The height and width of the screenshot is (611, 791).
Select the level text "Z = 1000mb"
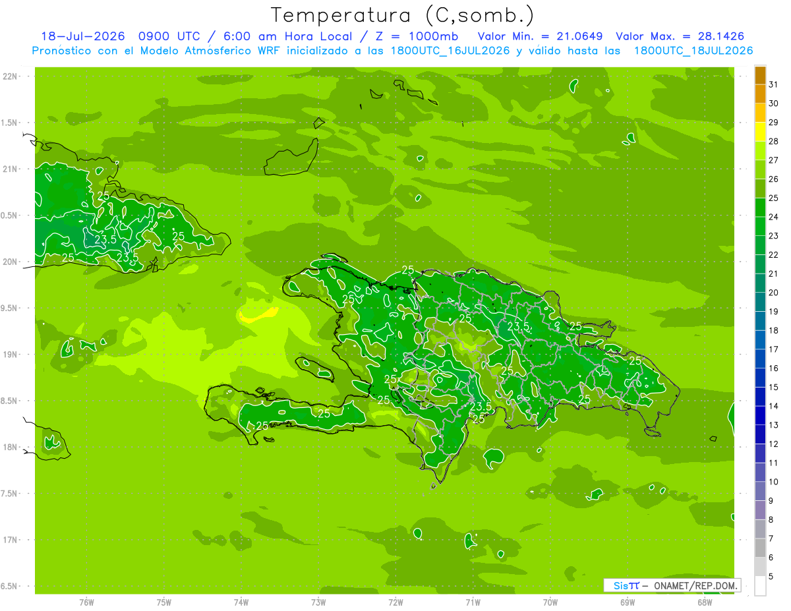click(417, 36)
